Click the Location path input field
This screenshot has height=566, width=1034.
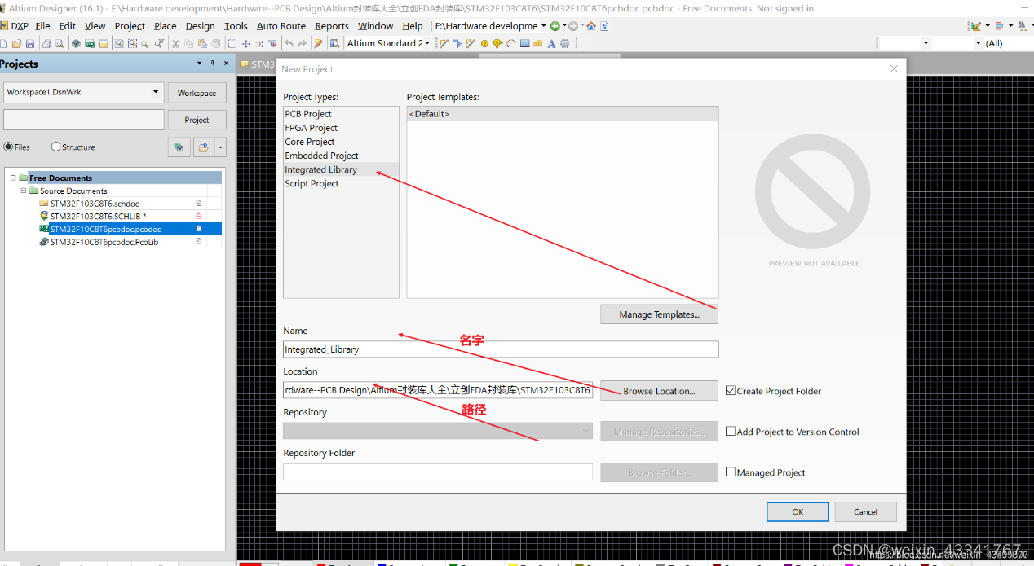pyautogui.click(x=438, y=390)
